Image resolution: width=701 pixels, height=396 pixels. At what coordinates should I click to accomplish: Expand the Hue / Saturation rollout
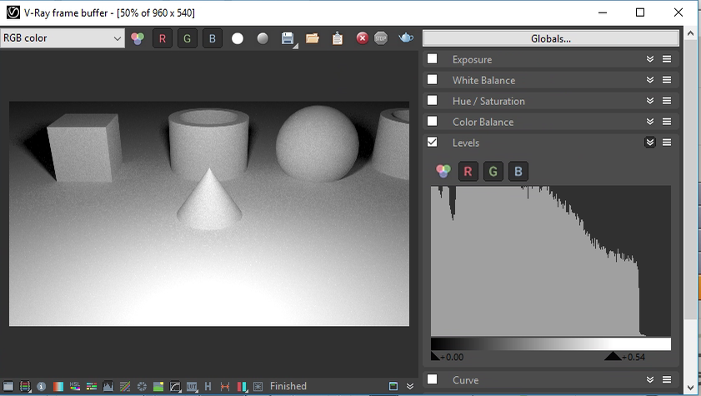point(650,101)
